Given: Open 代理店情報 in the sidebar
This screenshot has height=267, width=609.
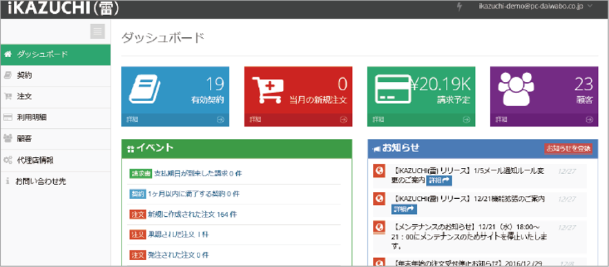Looking at the screenshot, I should pos(55,160).
